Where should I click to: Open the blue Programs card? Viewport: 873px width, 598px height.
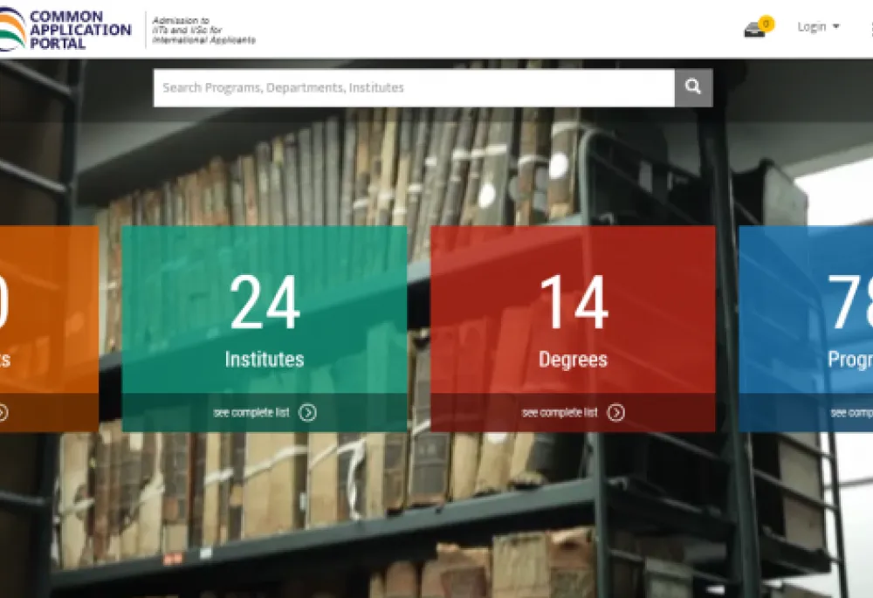806,328
